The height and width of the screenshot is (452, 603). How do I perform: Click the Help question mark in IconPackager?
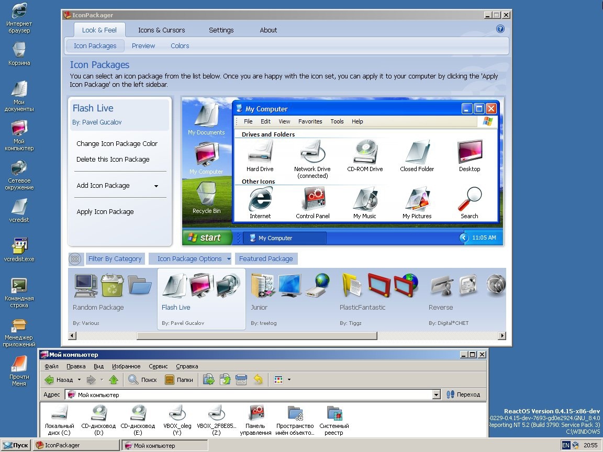click(500, 29)
